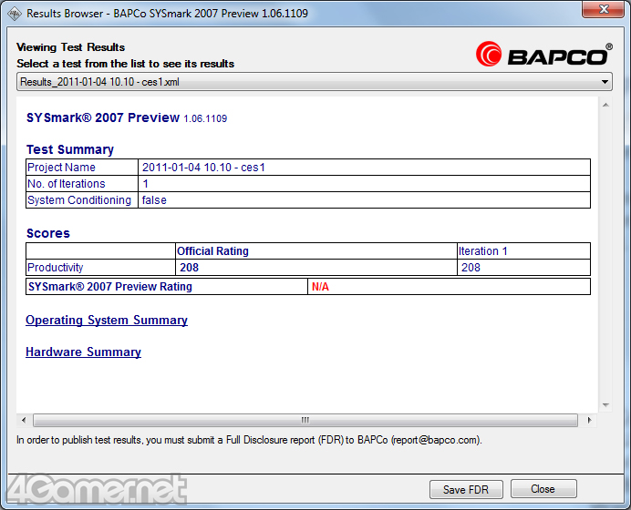Click the horizontal scrollbar left arrow
Screen dimensions: 631x510
pyautogui.click(x=25, y=421)
